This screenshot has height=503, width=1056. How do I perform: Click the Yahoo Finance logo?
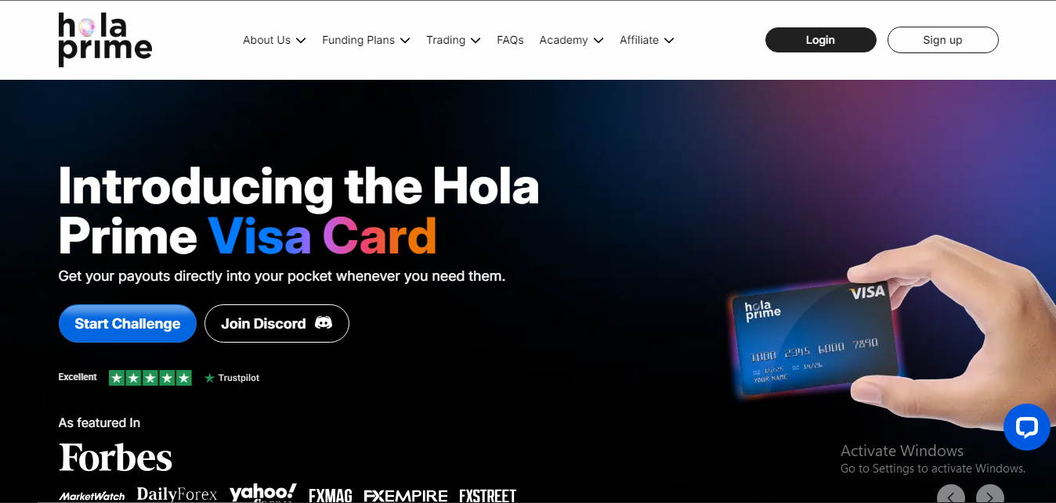tap(263, 494)
